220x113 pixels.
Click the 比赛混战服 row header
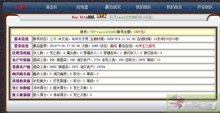21,53
